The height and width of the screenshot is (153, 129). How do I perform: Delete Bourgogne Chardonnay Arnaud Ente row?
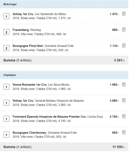124,132
